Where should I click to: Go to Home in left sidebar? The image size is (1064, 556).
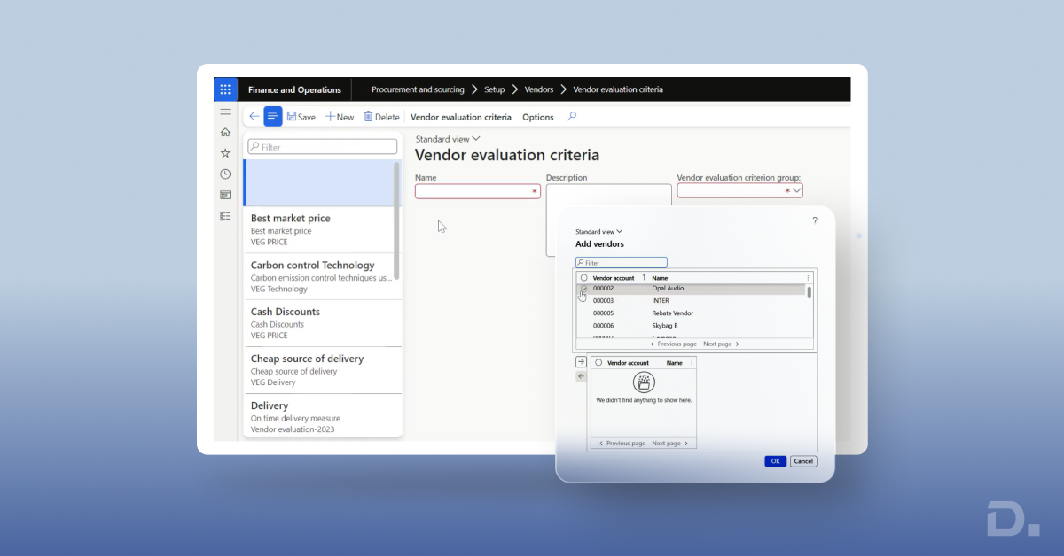tap(225, 132)
